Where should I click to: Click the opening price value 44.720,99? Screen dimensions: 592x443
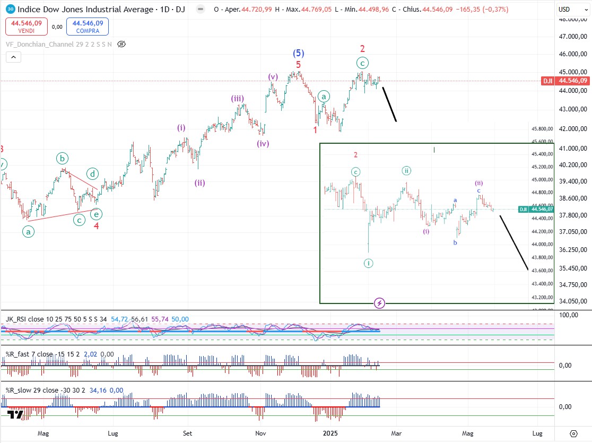click(256, 9)
